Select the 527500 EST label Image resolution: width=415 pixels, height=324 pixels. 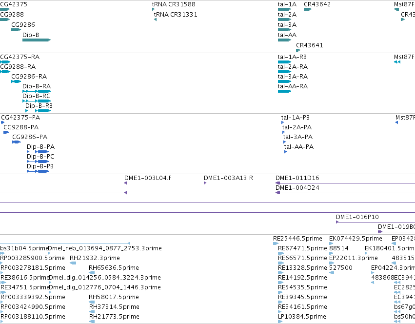pos(341,268)
